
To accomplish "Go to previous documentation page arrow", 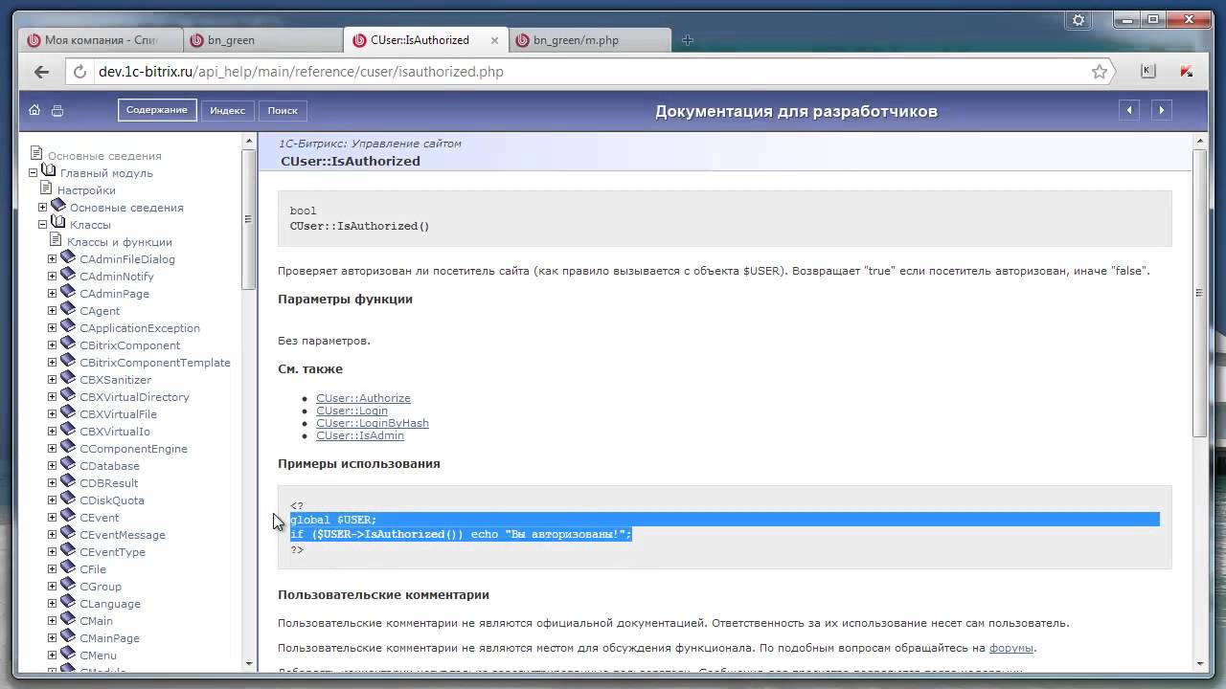I will click(x=1130, y=110).
